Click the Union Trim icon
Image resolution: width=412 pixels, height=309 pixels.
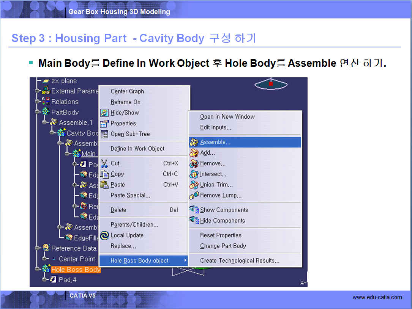[194, 185]
